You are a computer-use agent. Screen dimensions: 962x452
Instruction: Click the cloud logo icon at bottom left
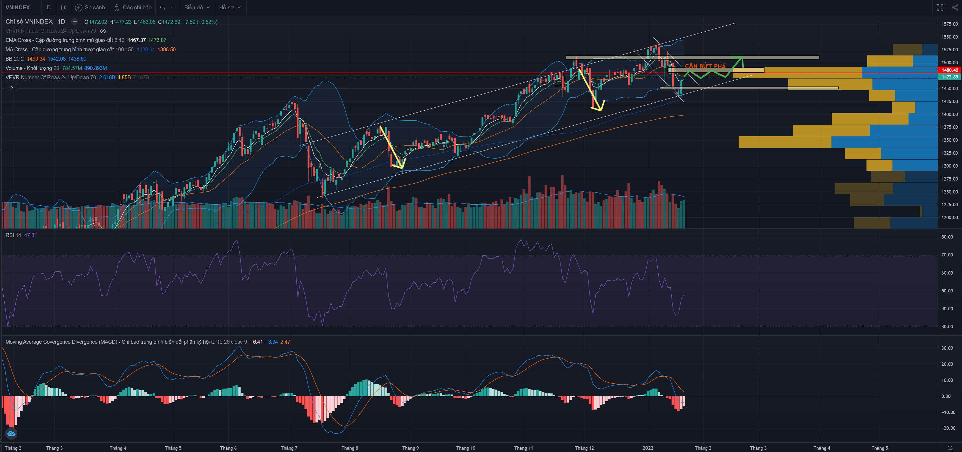[x=11, y=433]
